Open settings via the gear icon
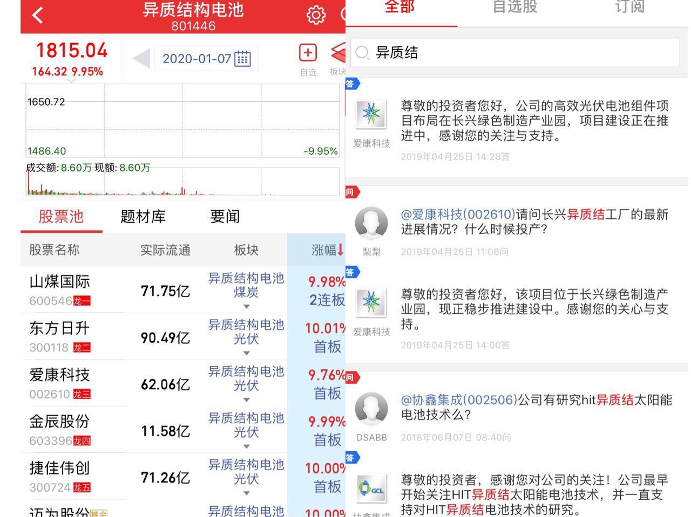This screenshot has height=517, width=691. click(316, 16)
